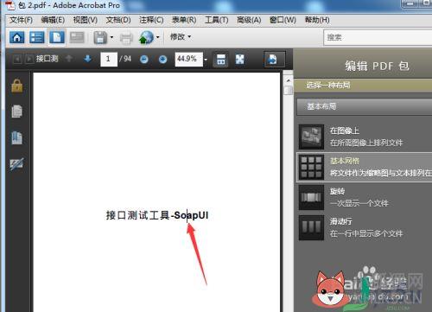
Task: Click the page number input field
Action: click(x=109, y=60)
